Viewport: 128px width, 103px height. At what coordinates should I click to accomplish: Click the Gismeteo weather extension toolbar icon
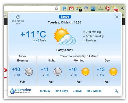(115, 9)
